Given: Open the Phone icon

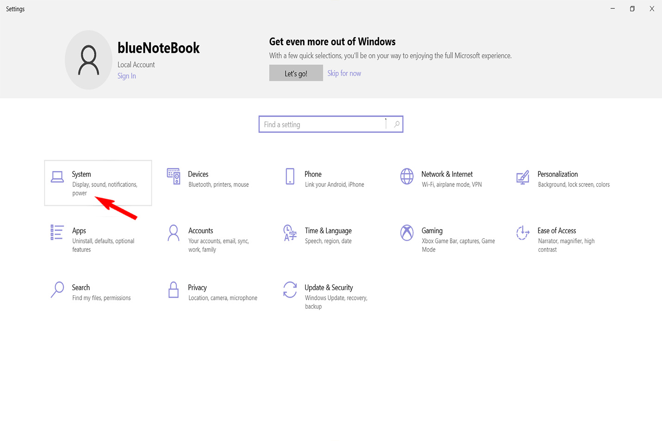Looking at the screenshot, I should [290, 176].
